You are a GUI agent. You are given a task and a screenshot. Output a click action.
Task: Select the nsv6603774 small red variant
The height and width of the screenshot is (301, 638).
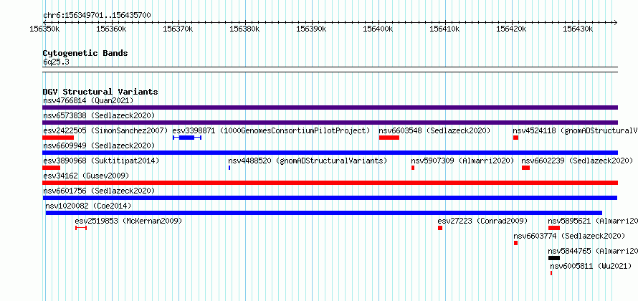[x=516, y=243]
